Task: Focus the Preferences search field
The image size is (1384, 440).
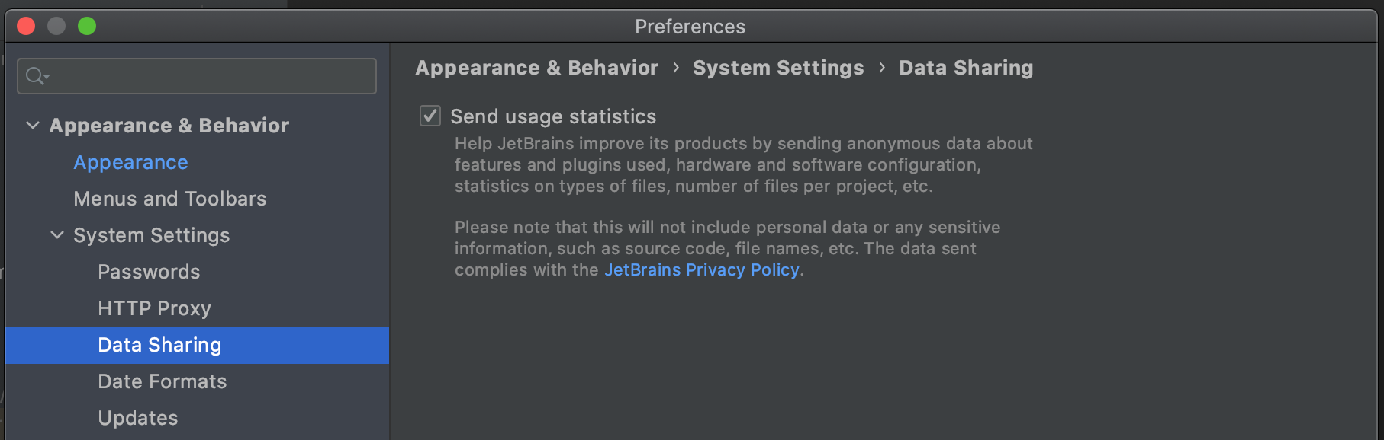Action: coord(206,76)
